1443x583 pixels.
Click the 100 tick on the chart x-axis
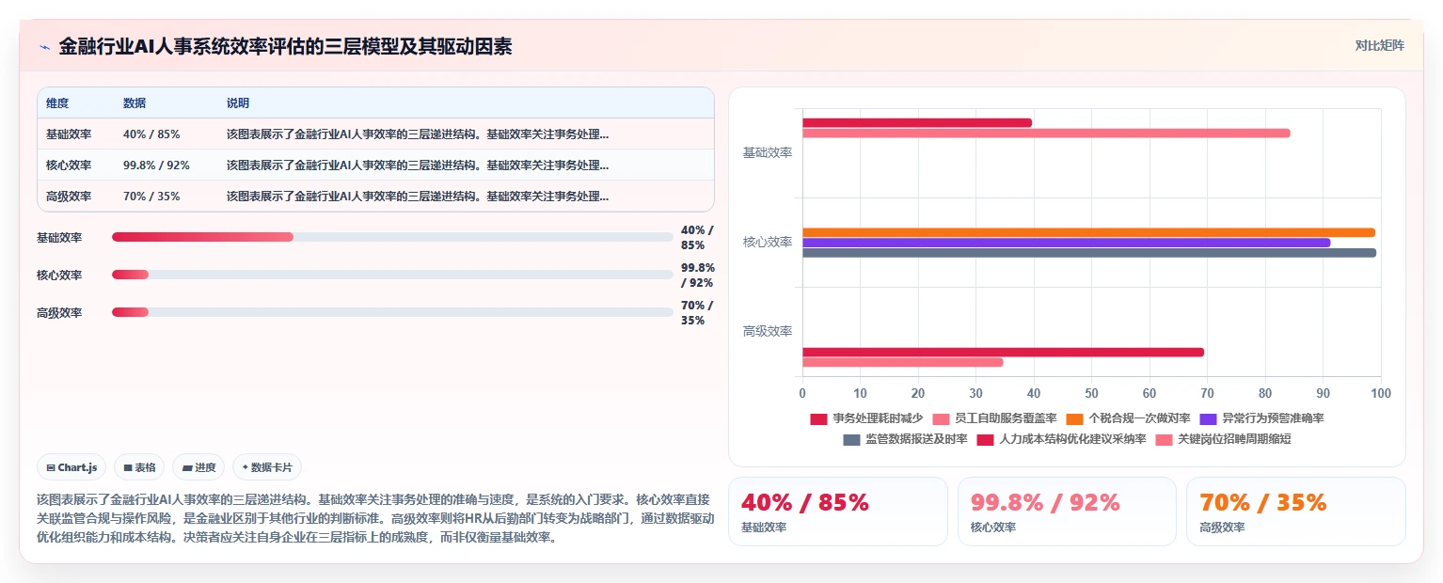pos(1381,393)
